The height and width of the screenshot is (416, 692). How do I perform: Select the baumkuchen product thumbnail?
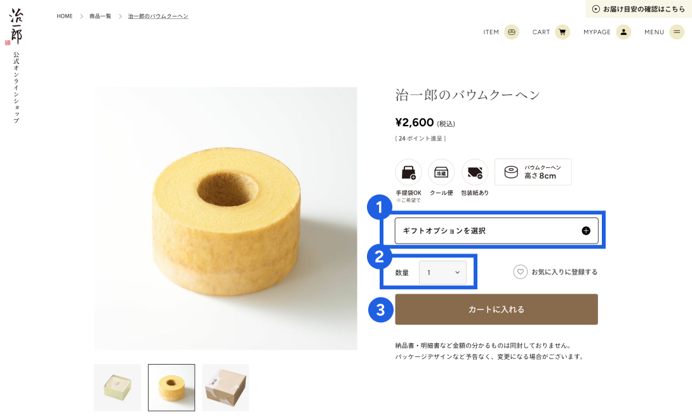pos(171,387)
